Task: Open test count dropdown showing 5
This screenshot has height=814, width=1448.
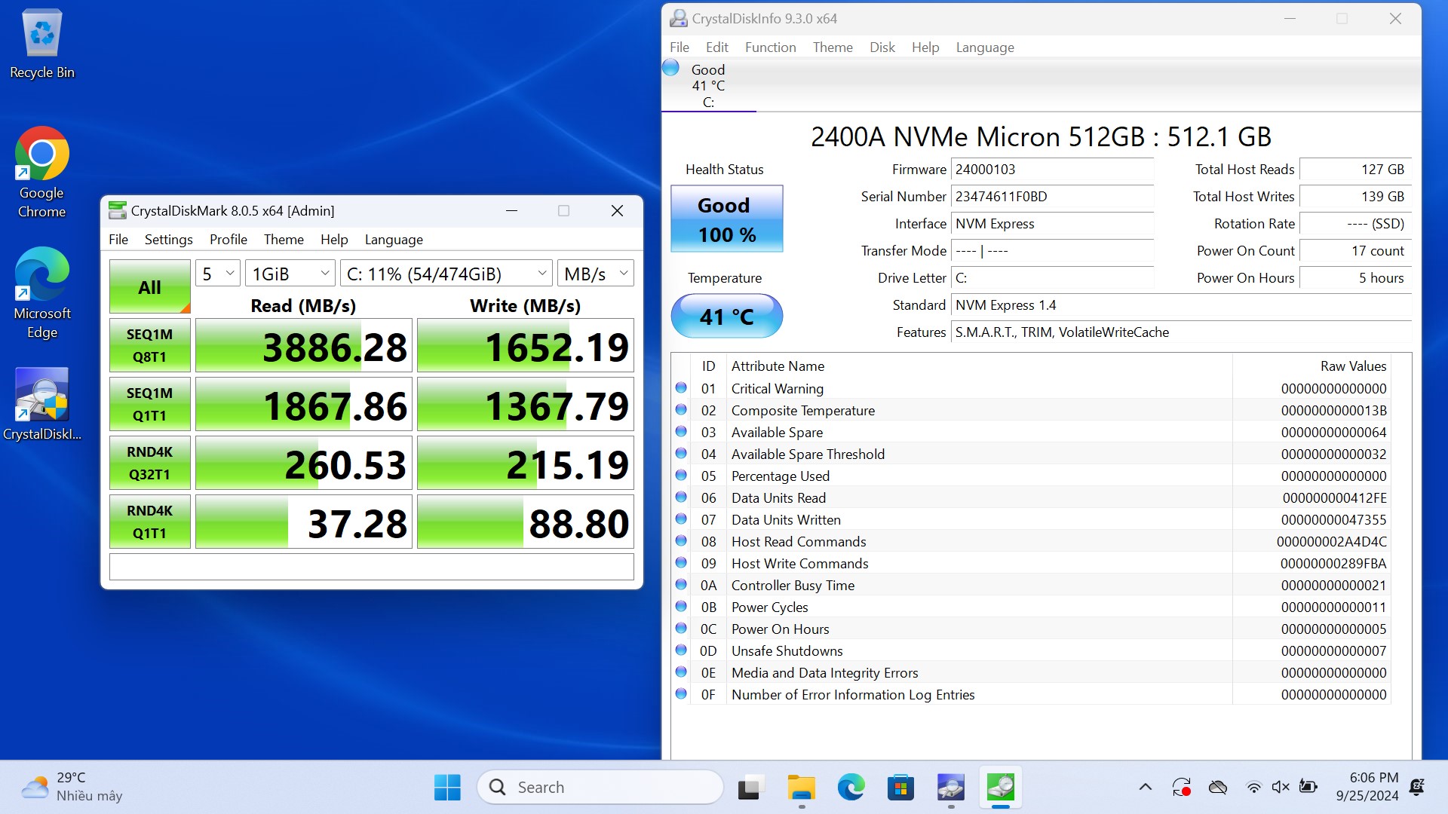Action: tap(218, 274)
